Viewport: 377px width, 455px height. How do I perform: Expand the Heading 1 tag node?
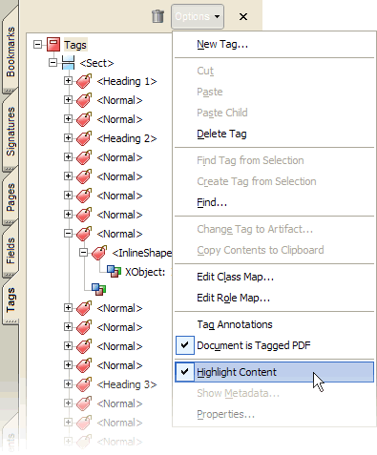[x=68, y=81]
